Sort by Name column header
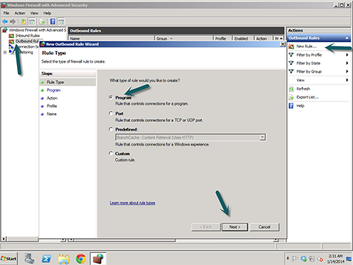This screenshot has height=265, width=353. [111, 39]
